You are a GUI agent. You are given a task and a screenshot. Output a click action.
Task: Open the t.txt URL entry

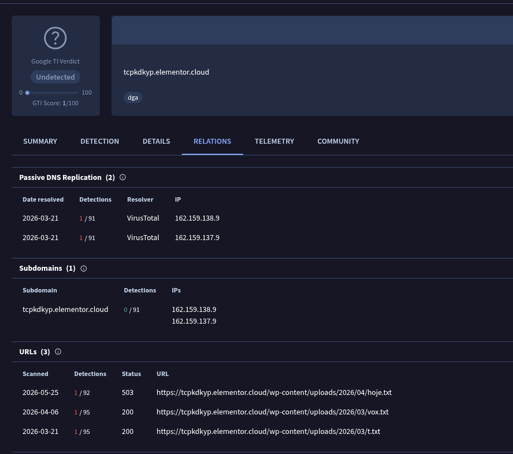click(268, 432)
